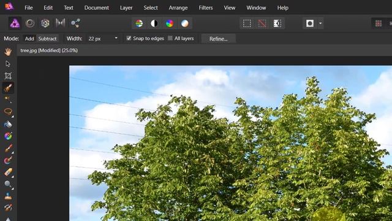392x221 pixels.
Task: Open the Document menu
Action: [97, 8]
